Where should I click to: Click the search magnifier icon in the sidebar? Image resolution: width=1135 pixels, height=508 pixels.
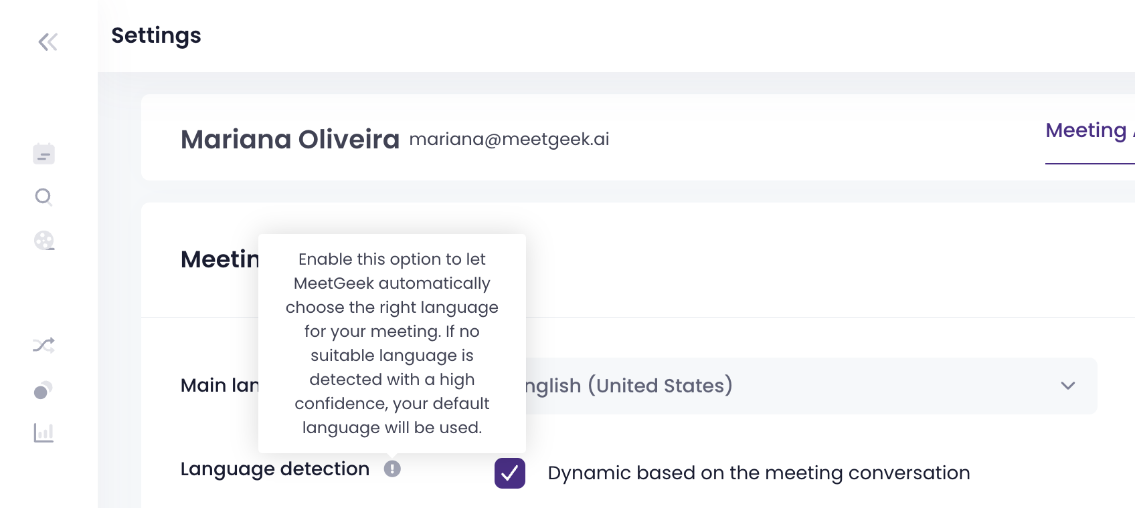pos(43,197)
